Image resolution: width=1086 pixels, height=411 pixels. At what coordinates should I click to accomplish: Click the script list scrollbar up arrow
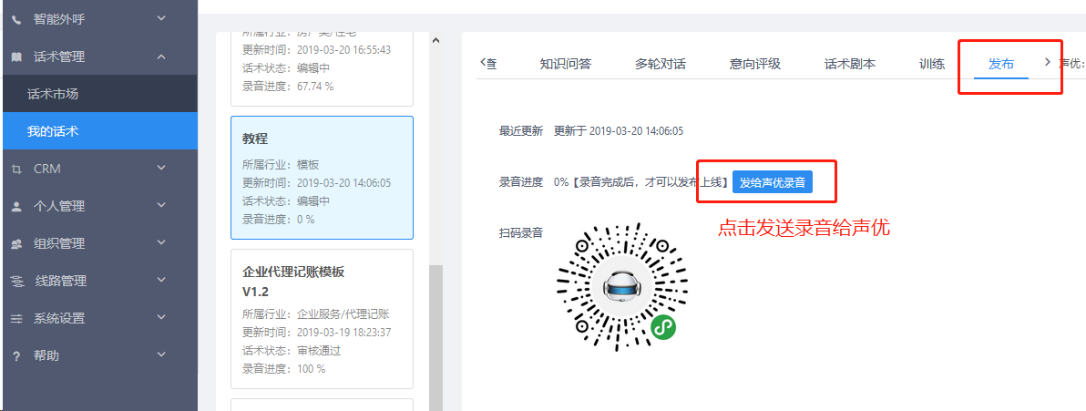(435, 40)
